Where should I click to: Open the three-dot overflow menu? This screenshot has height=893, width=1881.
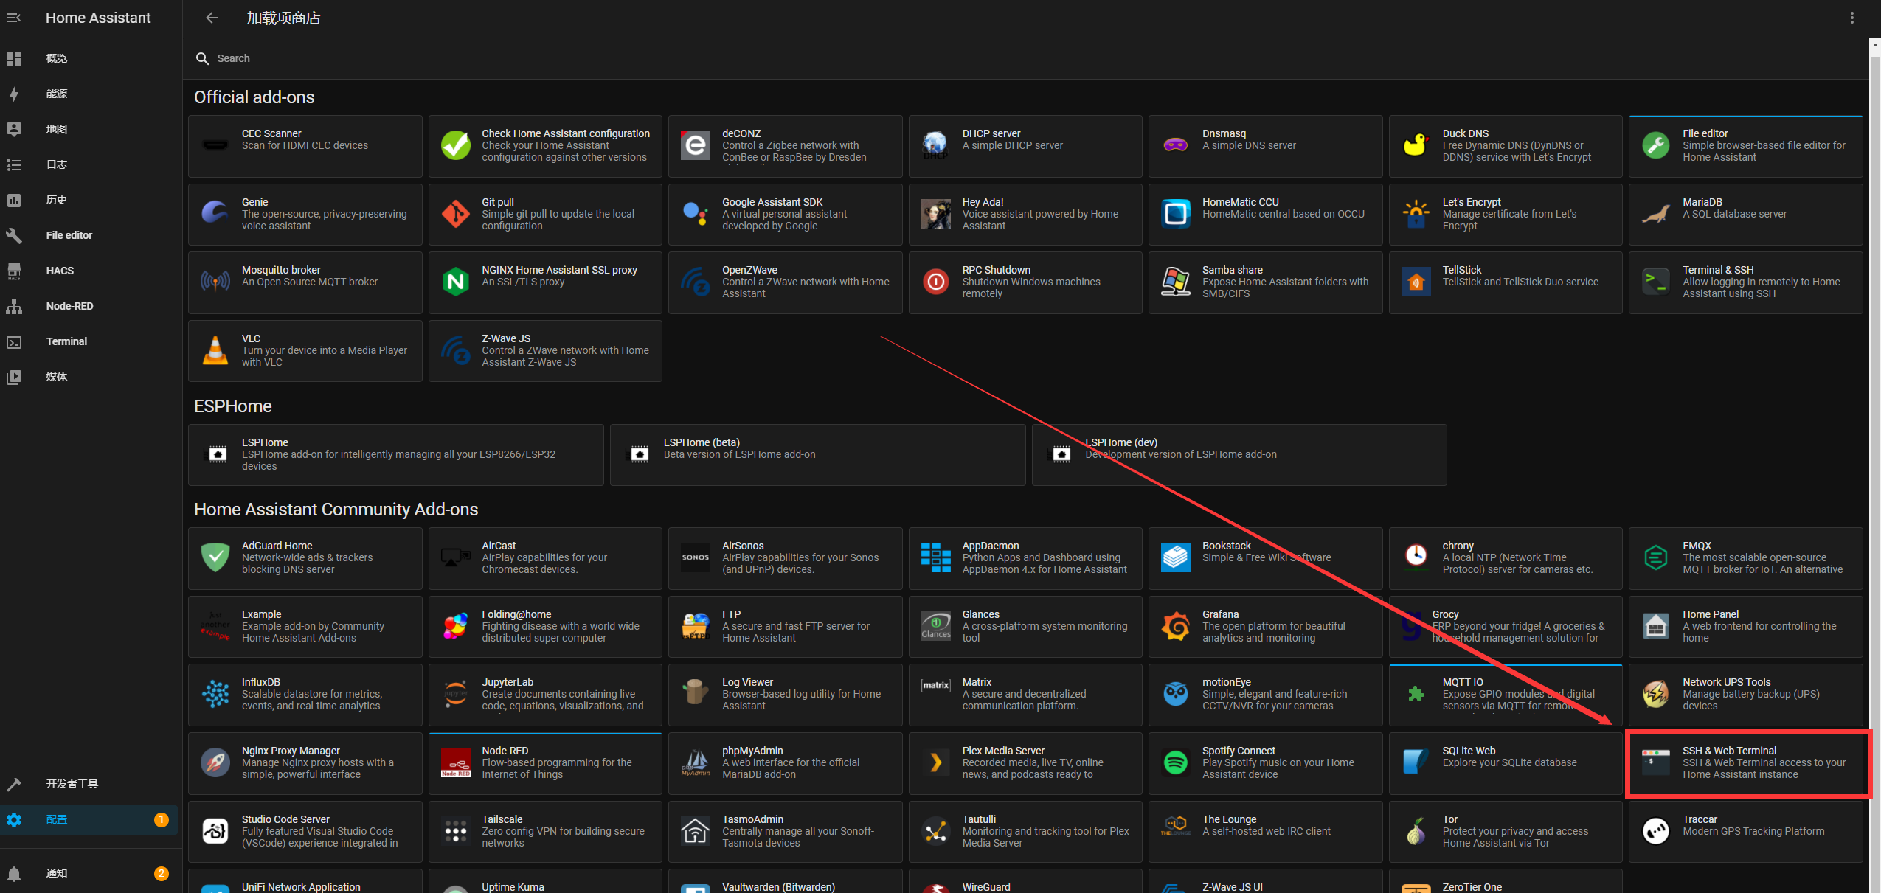1851,18
